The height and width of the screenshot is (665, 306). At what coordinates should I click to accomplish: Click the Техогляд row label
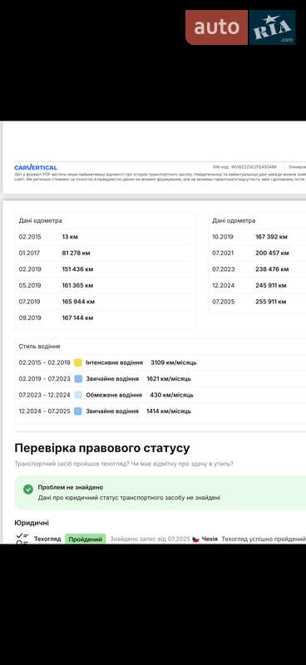[x=47, y=539]
